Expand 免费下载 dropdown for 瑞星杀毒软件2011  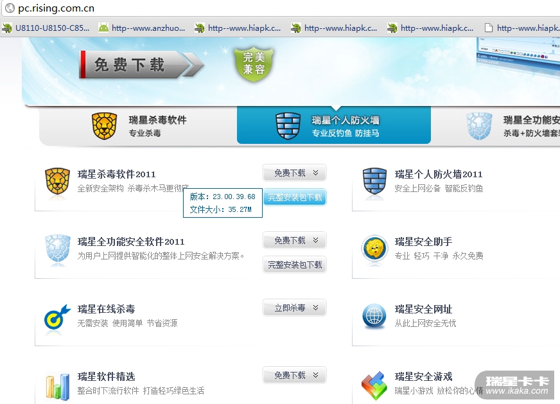(x=295, y=173)
